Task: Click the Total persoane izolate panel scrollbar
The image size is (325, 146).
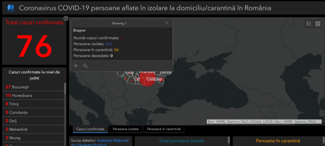Action: point(229,140)
